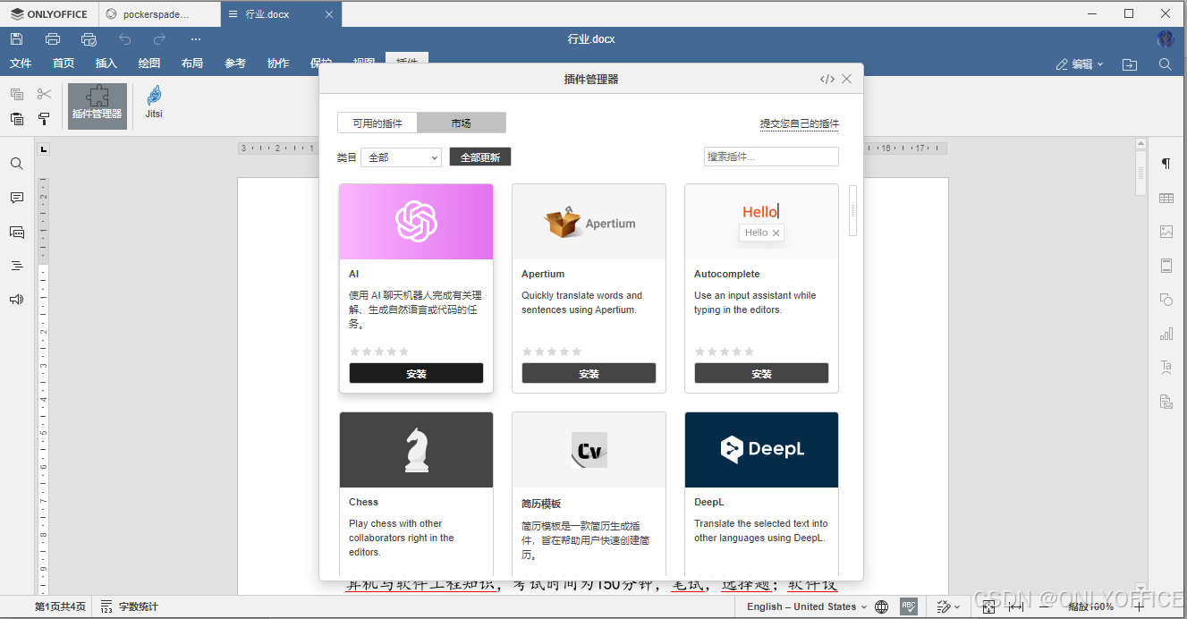The image size is (1187, 619).
Task: Open the 协作 collaboration ribbon tab
Action: coord(278,64)
